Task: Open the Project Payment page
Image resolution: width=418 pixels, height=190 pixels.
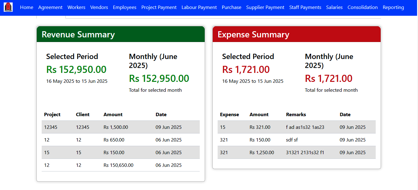Action: pos(159,7)
